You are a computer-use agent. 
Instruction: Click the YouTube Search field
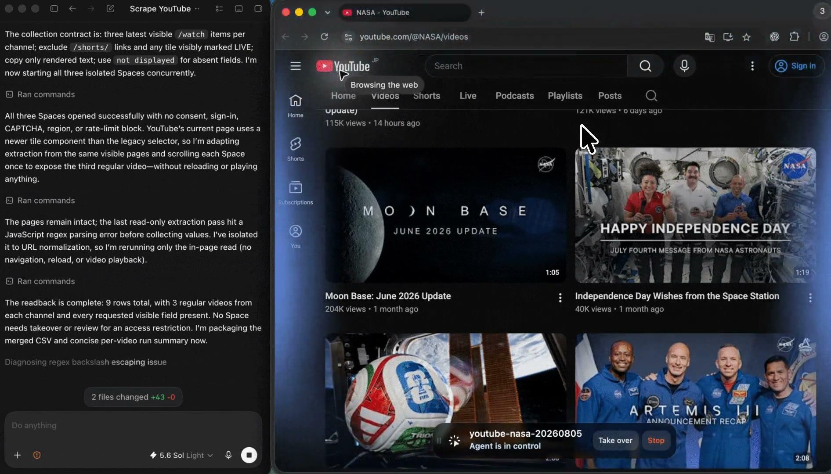526,66
